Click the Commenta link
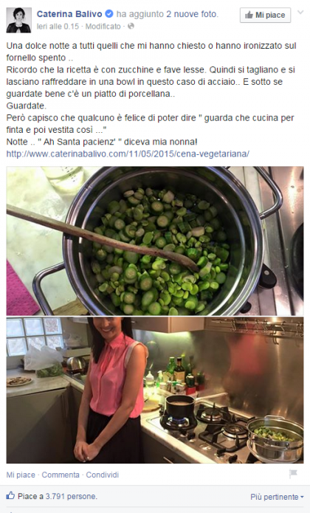Screen dimensions: 310x513 (x=61, y=475)
